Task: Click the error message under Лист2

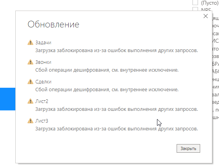Action: pos(117,109)
